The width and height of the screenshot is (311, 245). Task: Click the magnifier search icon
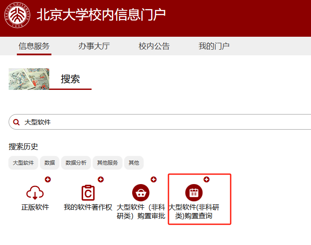(16, 122)
